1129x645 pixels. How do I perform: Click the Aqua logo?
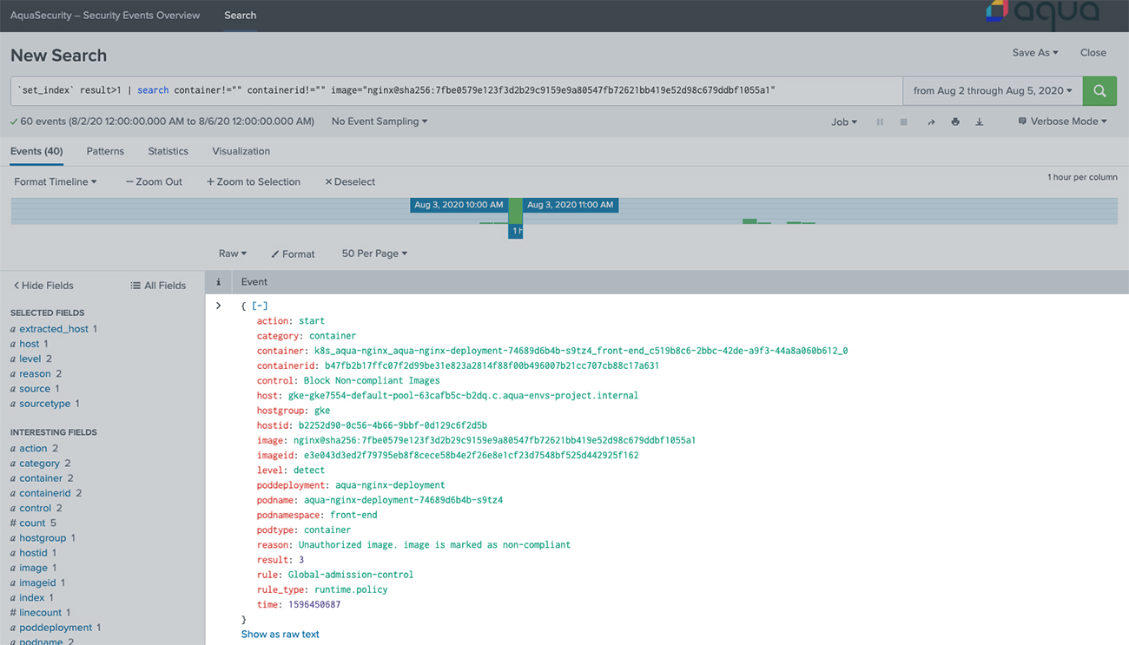coord(1046,15)
